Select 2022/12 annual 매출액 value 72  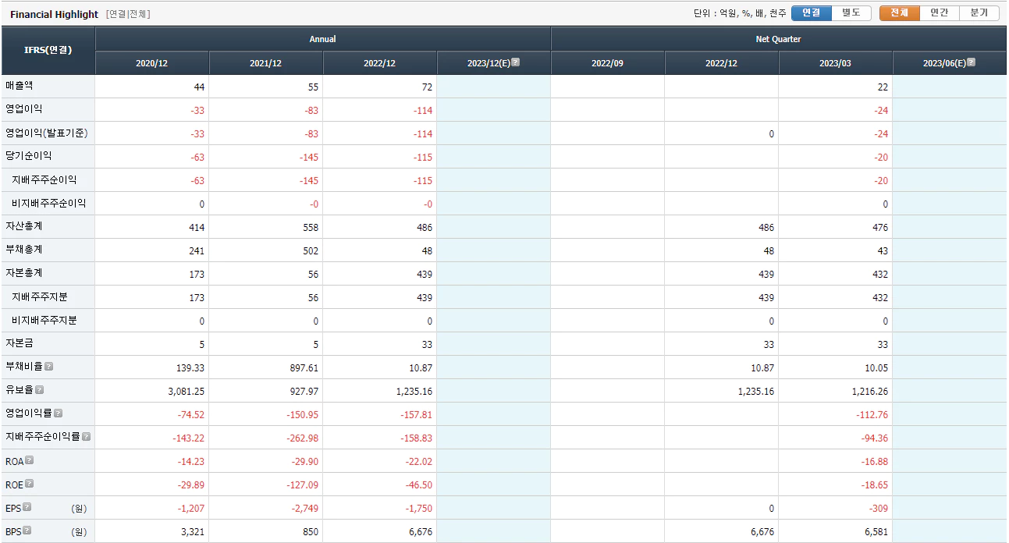tap(427, 87)
